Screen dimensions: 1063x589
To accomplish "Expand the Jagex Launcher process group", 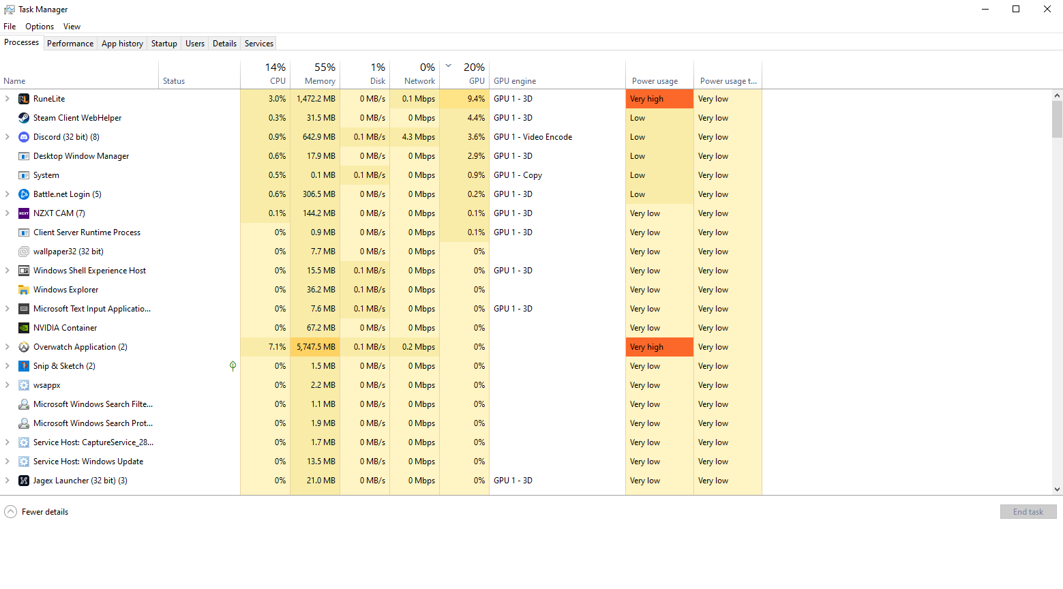I will click(8, 481).
